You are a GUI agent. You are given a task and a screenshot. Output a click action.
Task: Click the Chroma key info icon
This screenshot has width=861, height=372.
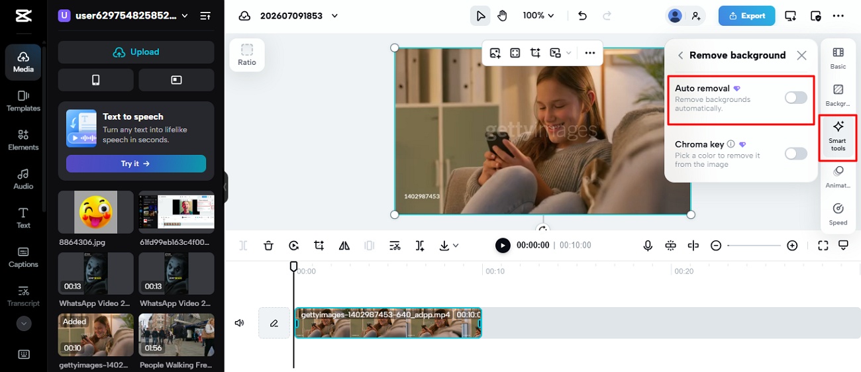point(731,144)
